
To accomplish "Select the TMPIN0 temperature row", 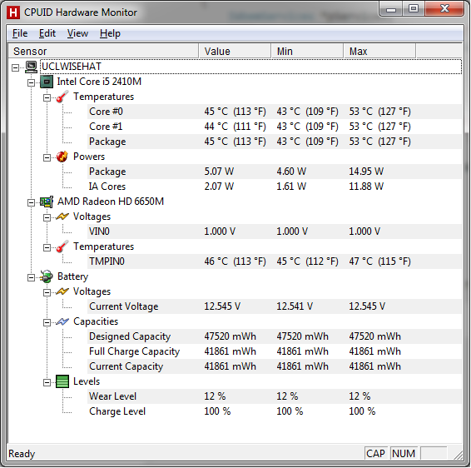I will (275, 261).
